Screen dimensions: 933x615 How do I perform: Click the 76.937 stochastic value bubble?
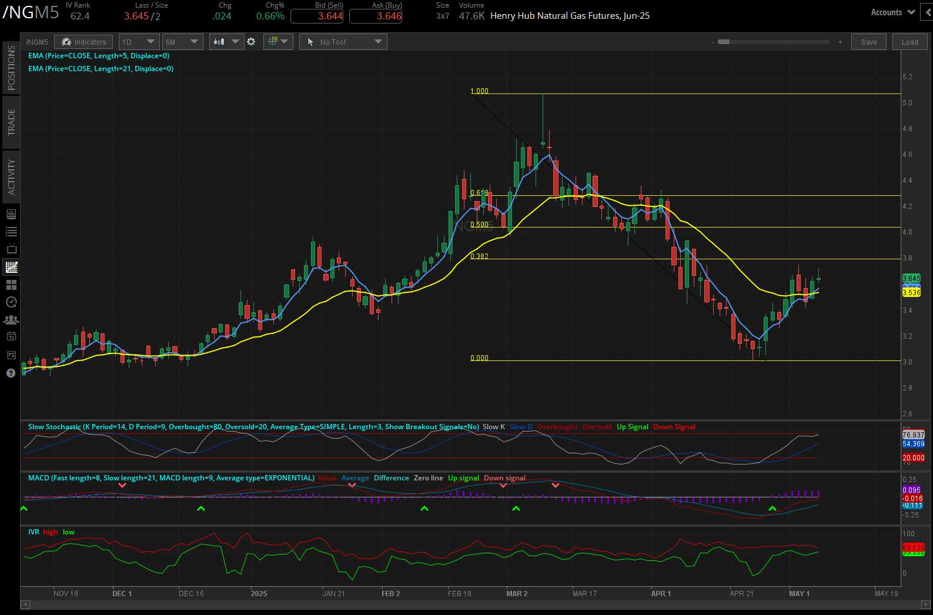coord(913,435)
